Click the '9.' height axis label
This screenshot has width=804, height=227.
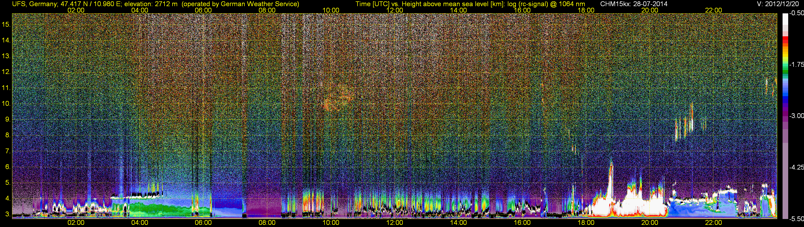pos(8,119)
